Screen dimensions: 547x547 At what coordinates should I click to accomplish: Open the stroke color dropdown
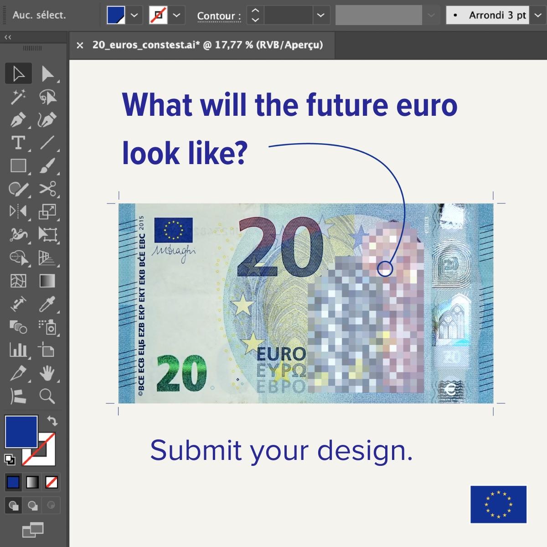click(176, 15)
